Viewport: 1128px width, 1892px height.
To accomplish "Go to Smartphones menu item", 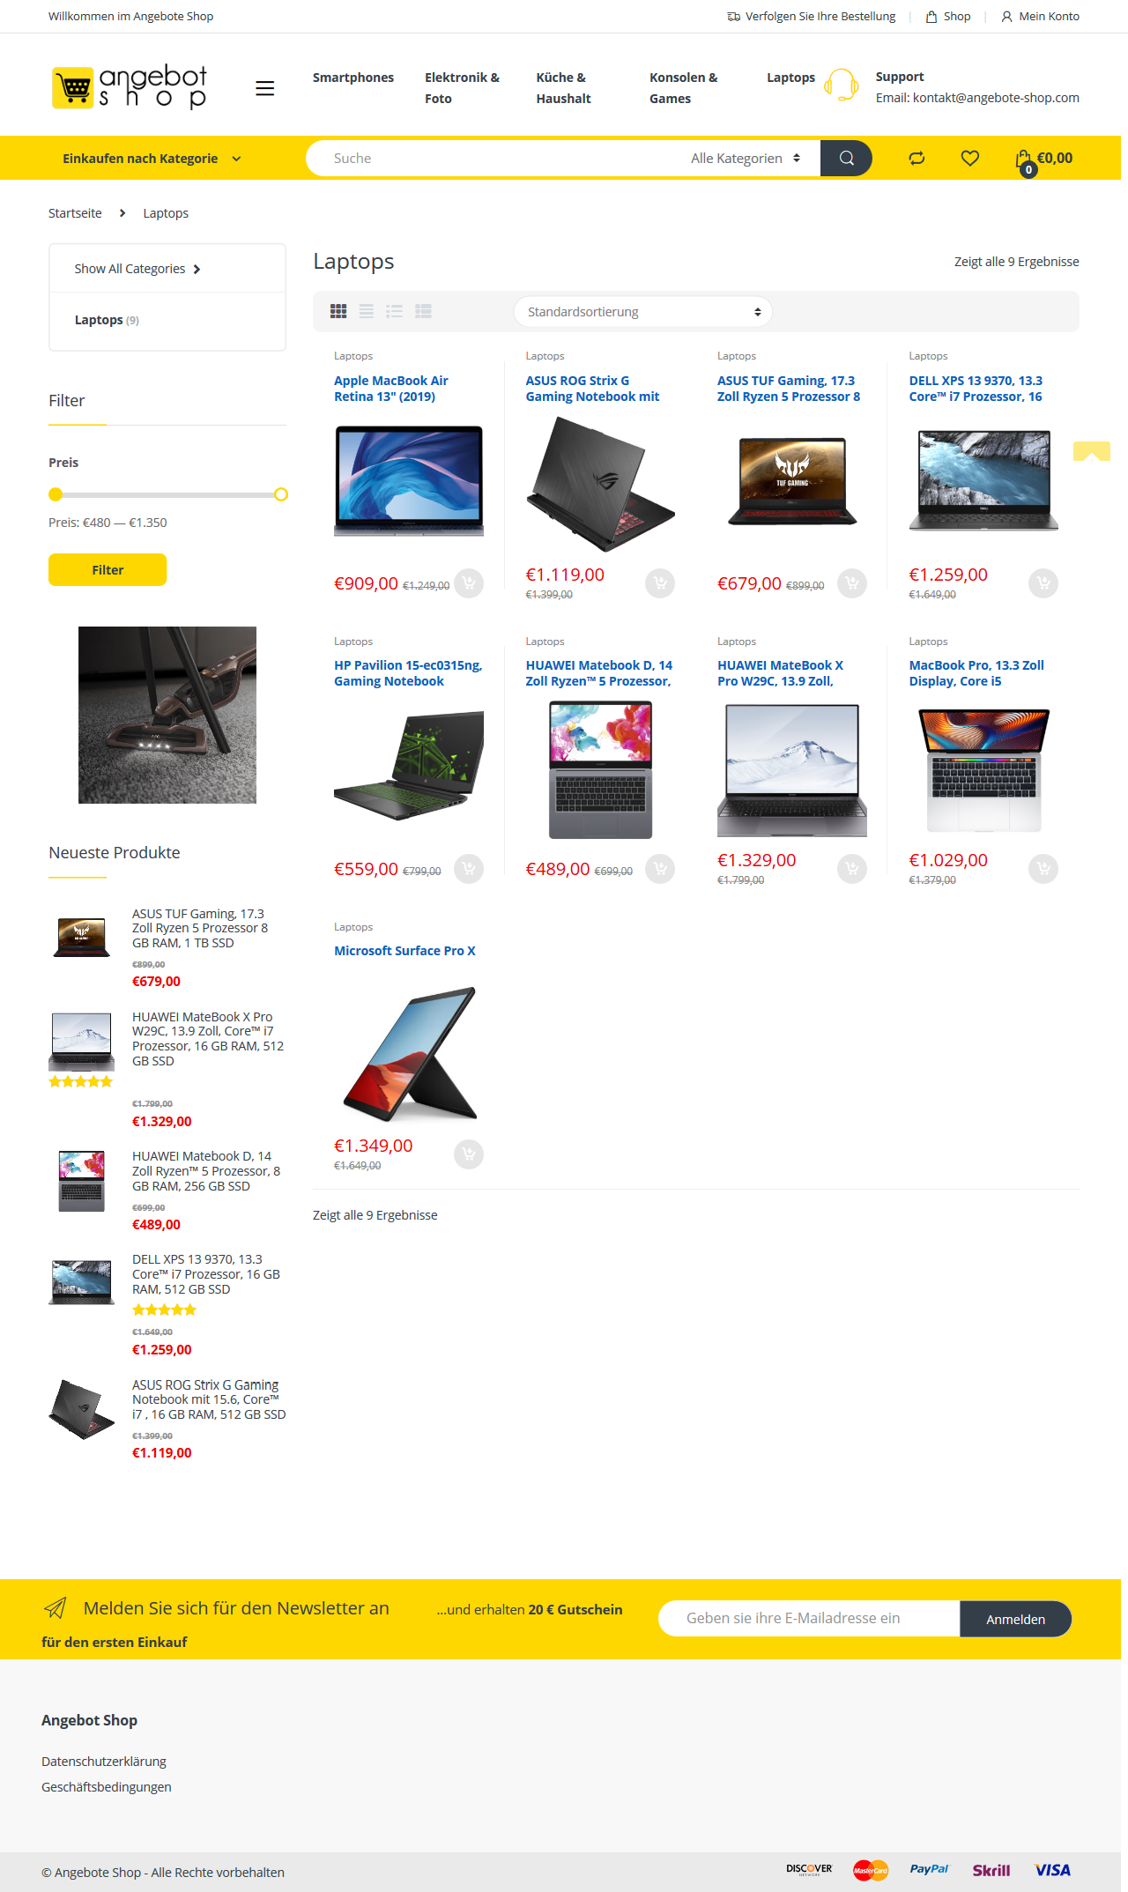I will tap(353, 78).
